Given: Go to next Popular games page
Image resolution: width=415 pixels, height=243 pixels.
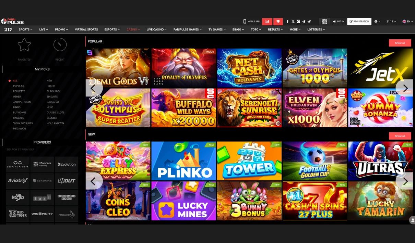Looking at the screenshot, I should point(404,88).
